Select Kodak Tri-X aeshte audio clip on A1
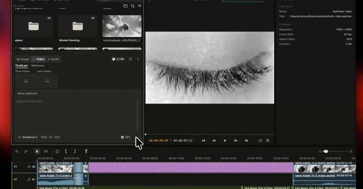Image resolution: width=363 pixels, height=189 pixels. click(325, 180)
